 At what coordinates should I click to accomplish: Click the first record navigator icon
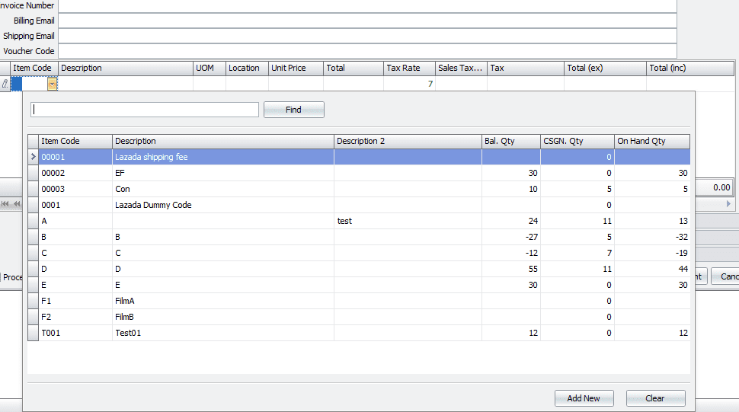5,203
